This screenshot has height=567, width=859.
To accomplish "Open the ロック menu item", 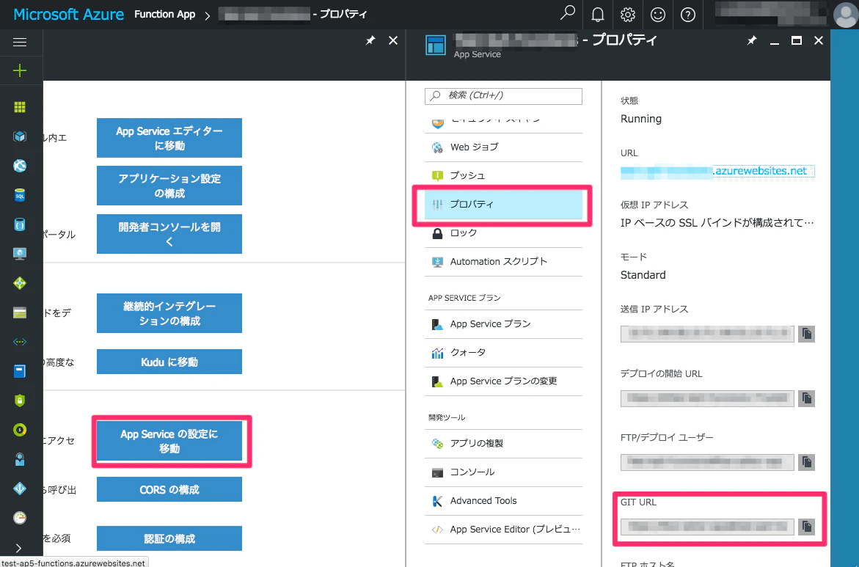I will 503,233.
